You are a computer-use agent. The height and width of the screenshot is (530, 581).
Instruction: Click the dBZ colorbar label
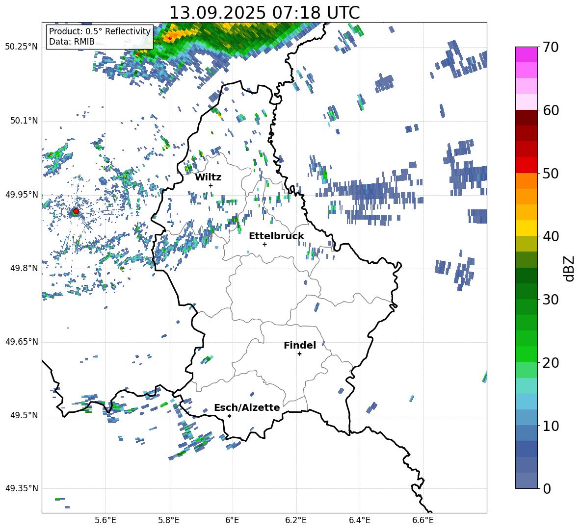coord(570,268)
